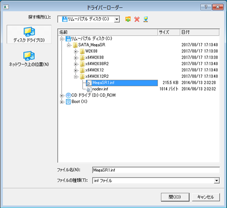Click the red X delete icon
This screenshot has height=208, width=227.
point(137,19)
